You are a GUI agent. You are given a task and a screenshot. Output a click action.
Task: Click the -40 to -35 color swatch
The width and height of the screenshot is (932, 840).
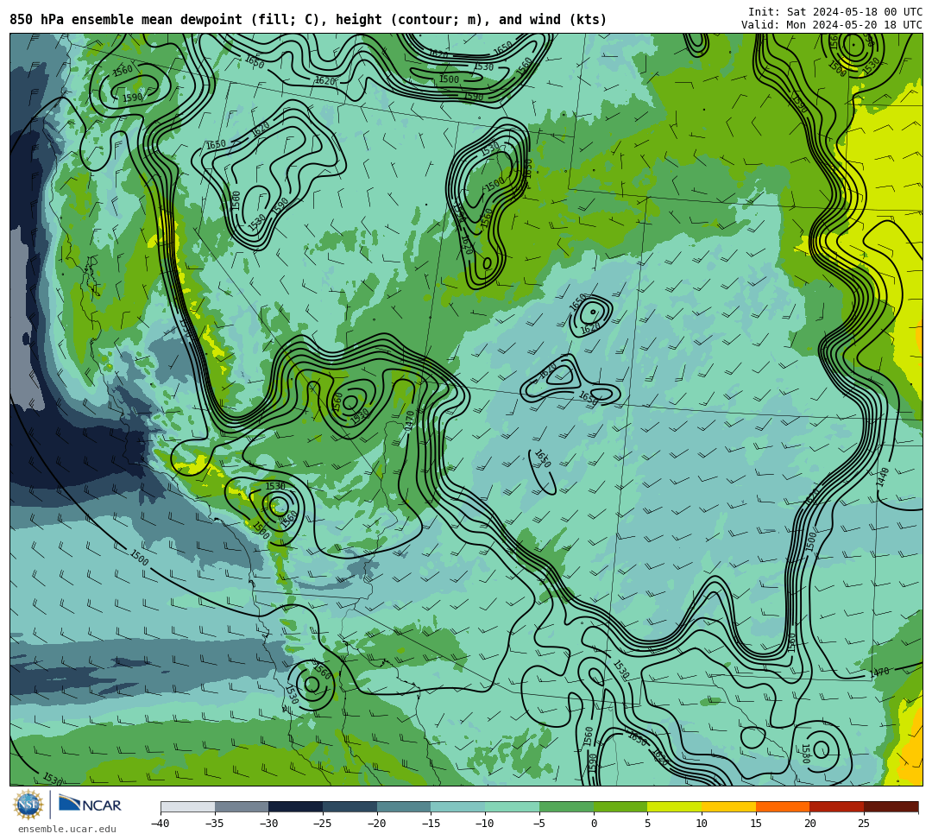(x=188, y=806)
